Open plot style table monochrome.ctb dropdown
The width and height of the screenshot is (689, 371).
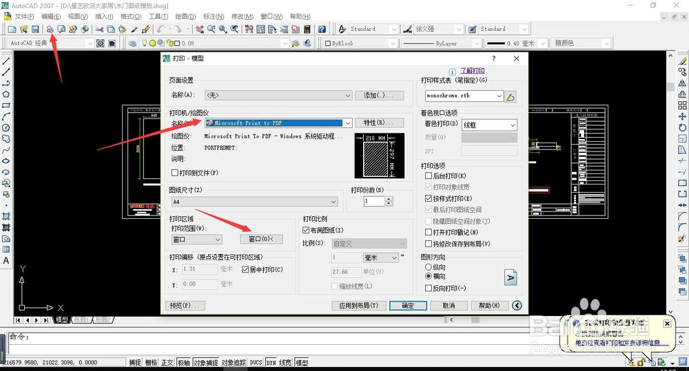[464, 96]
